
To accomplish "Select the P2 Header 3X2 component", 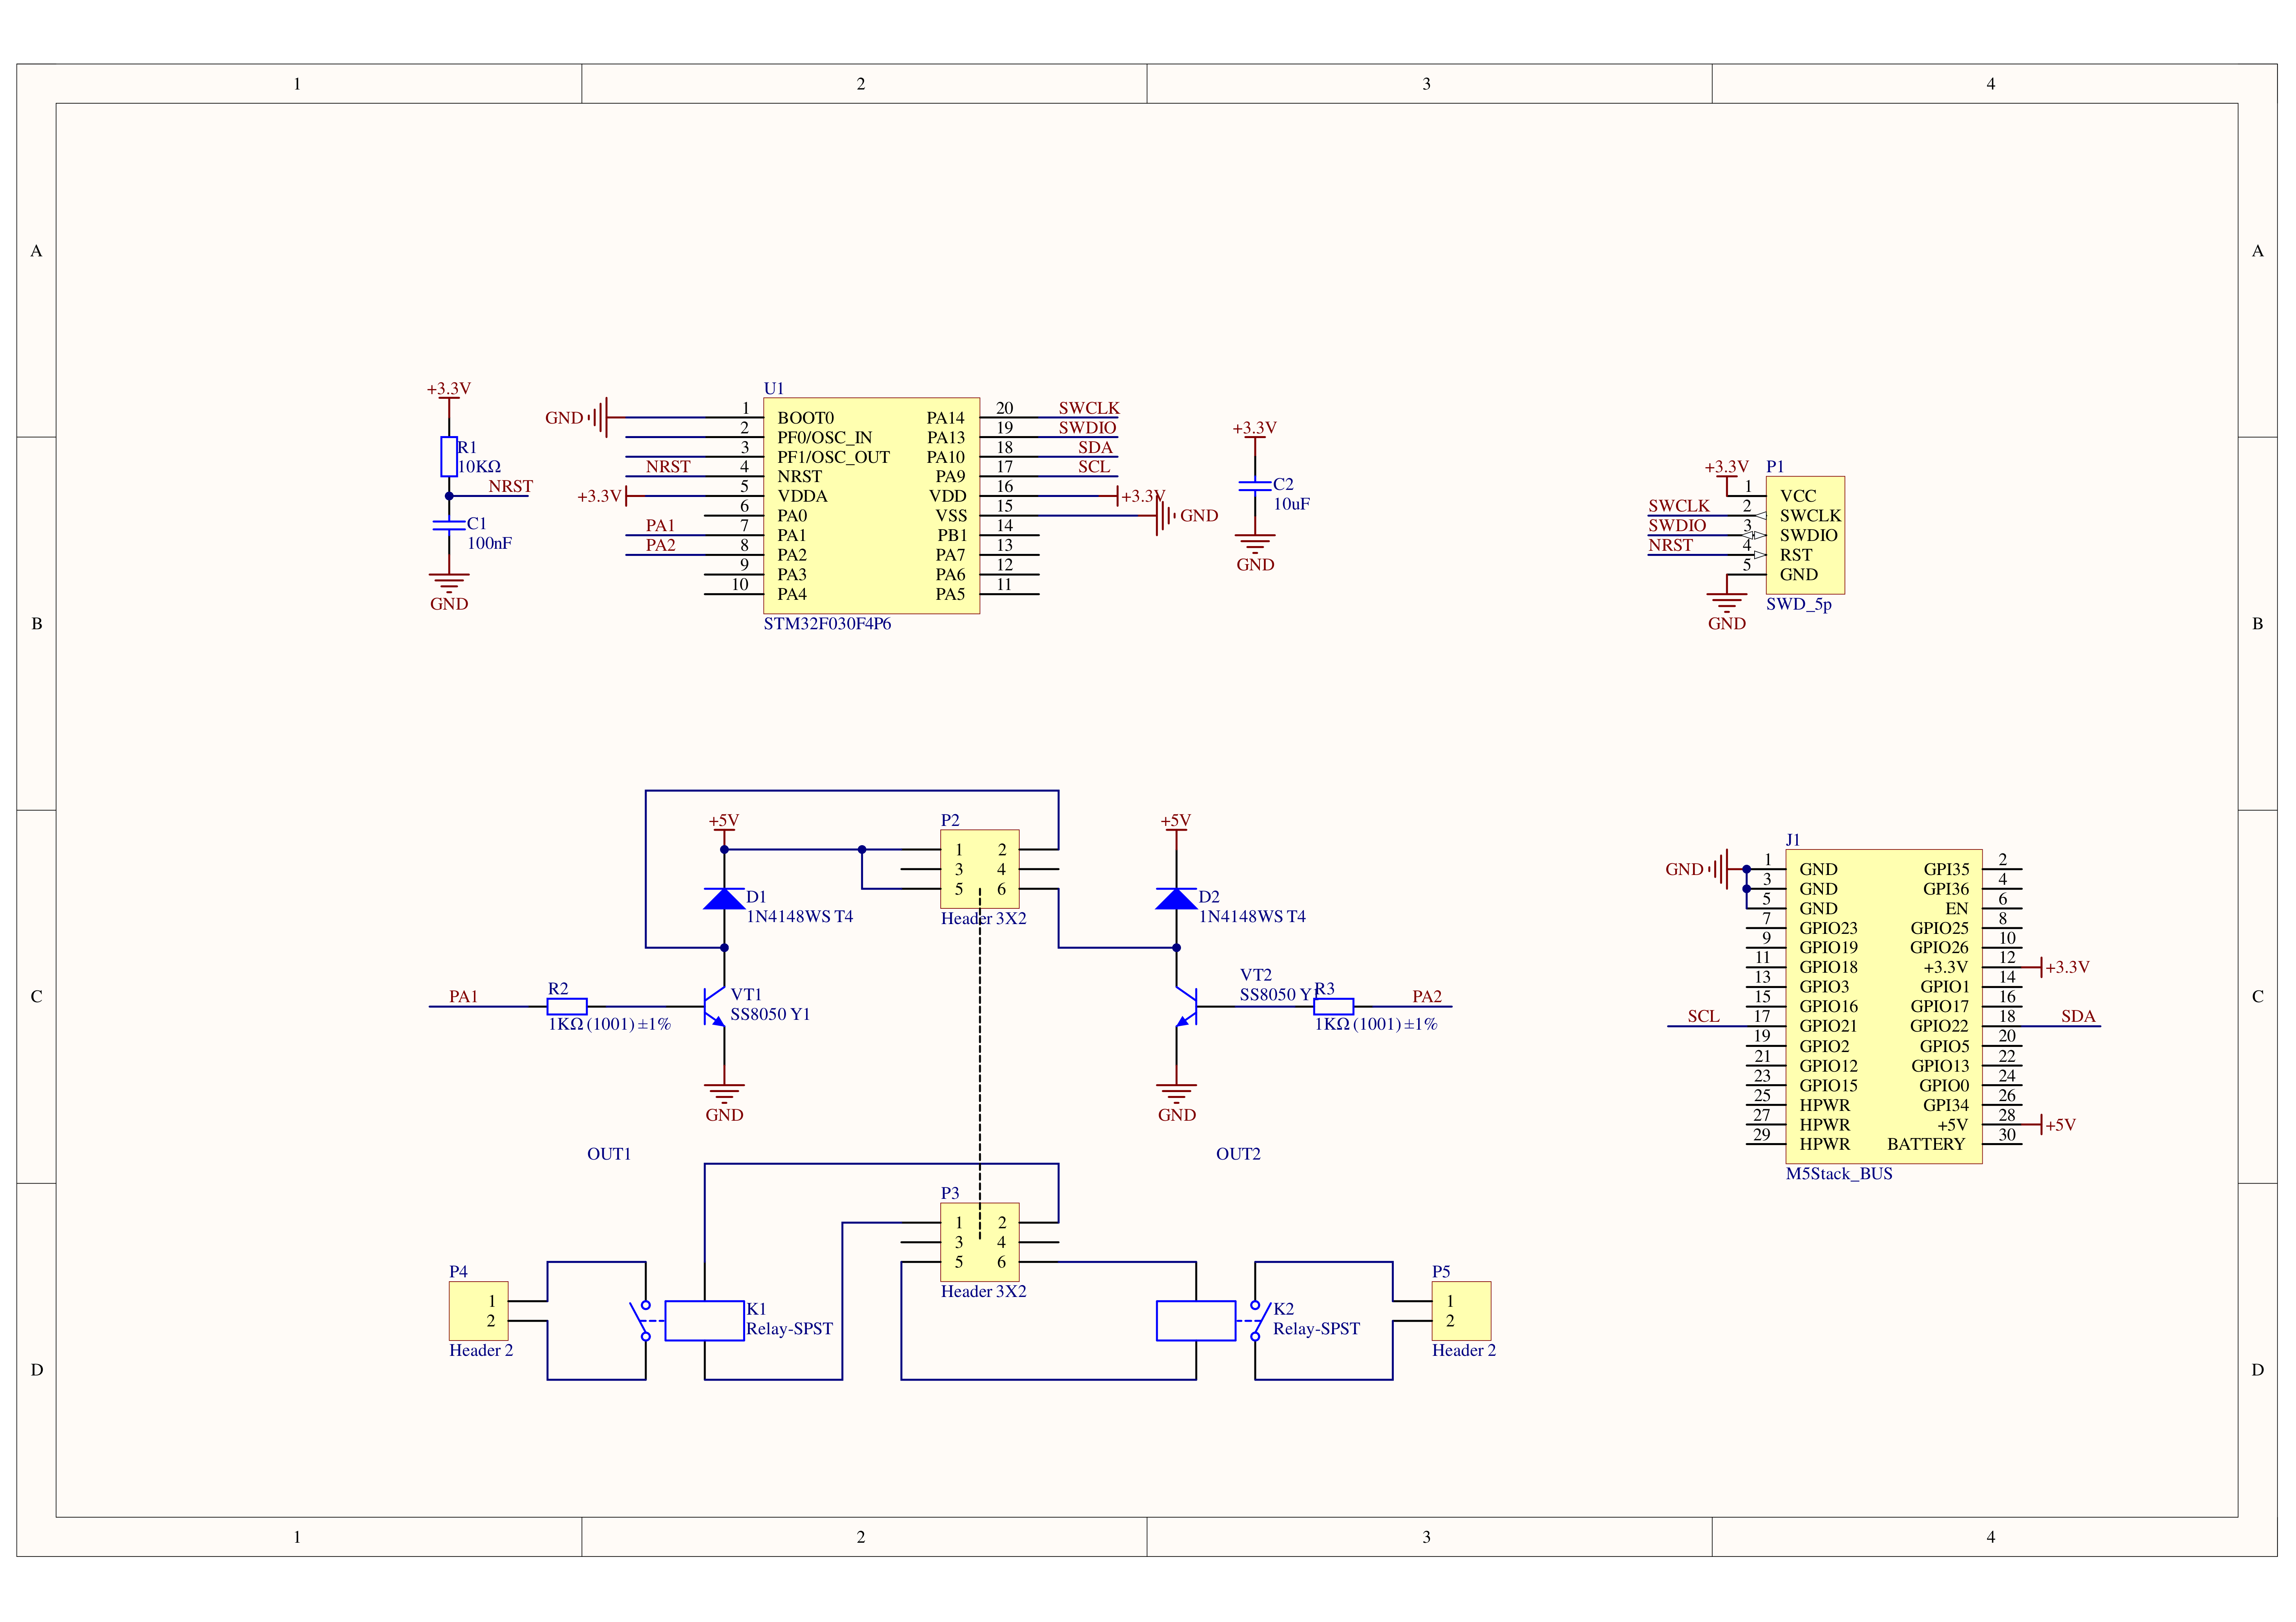I will click(x=980, y=869).
